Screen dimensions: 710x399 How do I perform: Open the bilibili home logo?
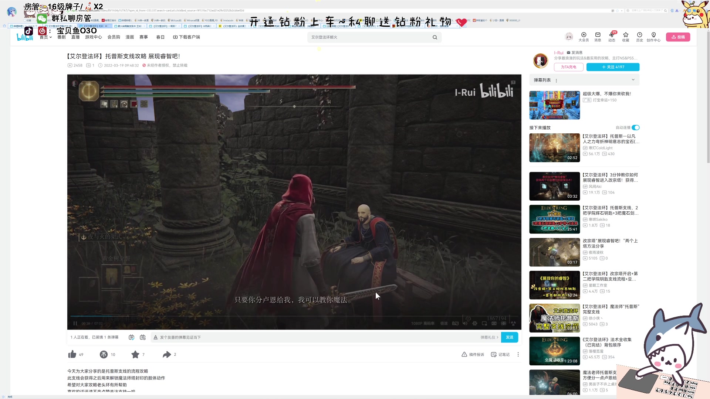coord(25,37)
